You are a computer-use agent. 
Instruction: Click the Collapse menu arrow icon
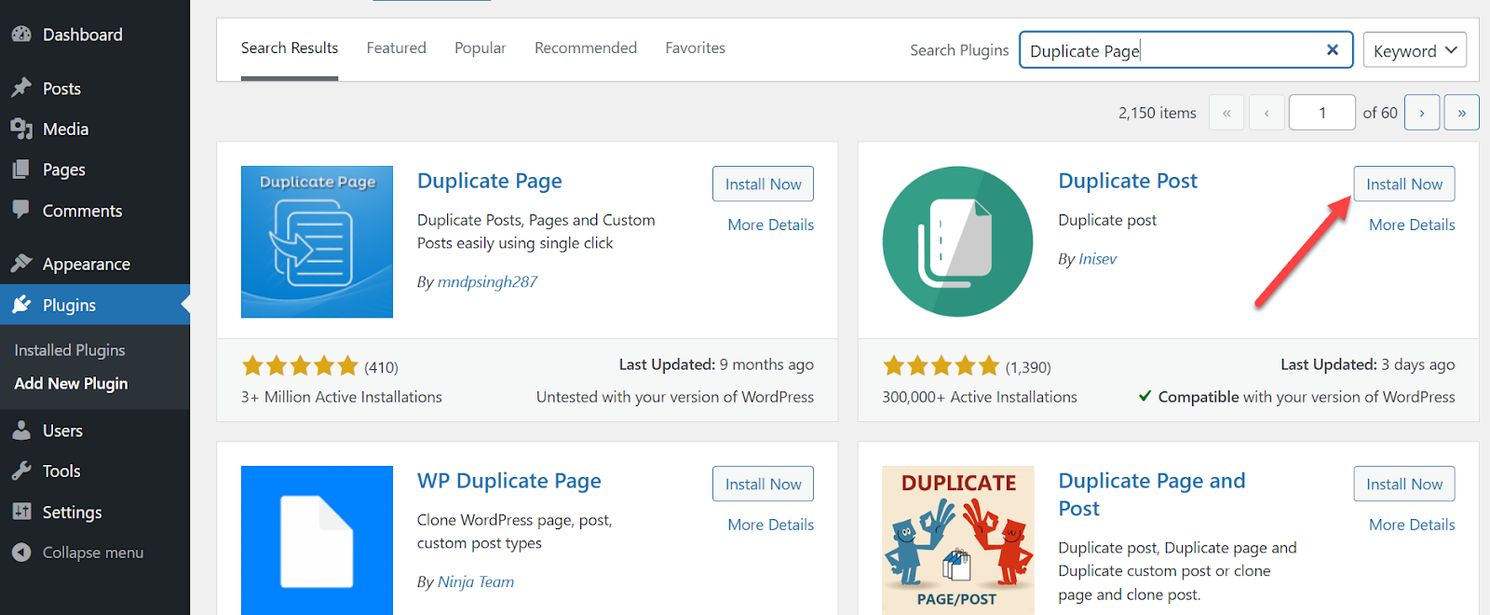click(21, 553)
